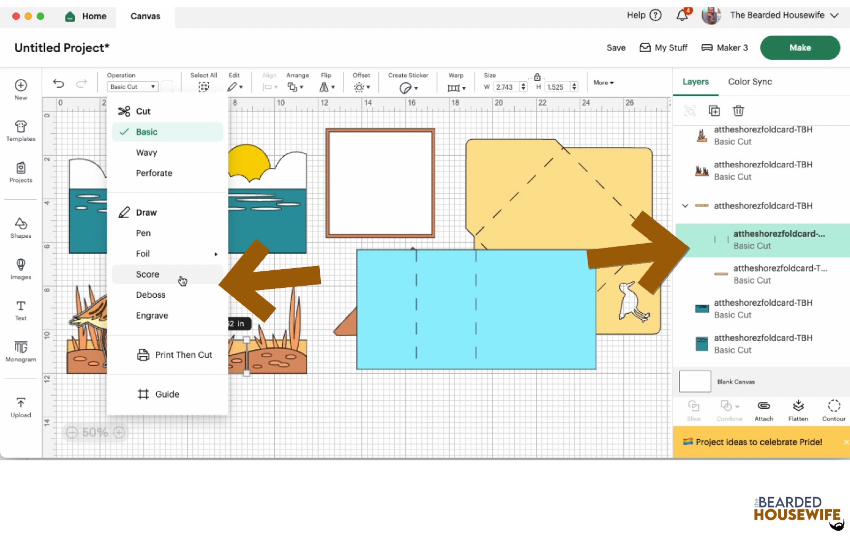850x540 pixels.
Task: Expand the More toolbar menu
Action: (603, 83)
